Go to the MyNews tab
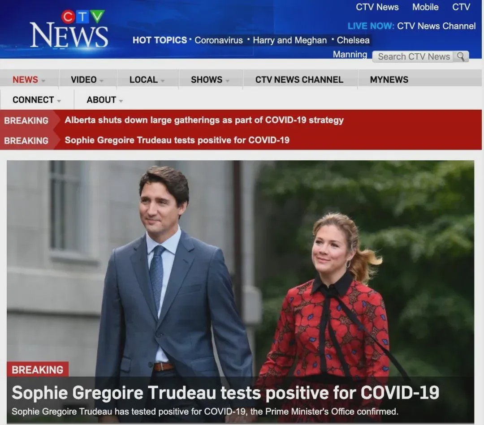The width and height of the screenshot is (484, 425). [x=389, y=80]
